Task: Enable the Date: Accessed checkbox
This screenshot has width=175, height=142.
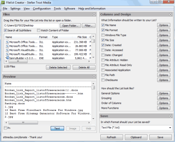Action: tap(103, 50)
